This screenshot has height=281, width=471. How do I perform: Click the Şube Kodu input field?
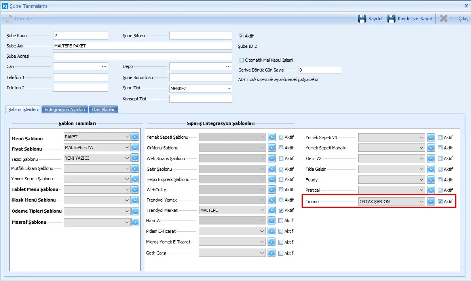80,36
